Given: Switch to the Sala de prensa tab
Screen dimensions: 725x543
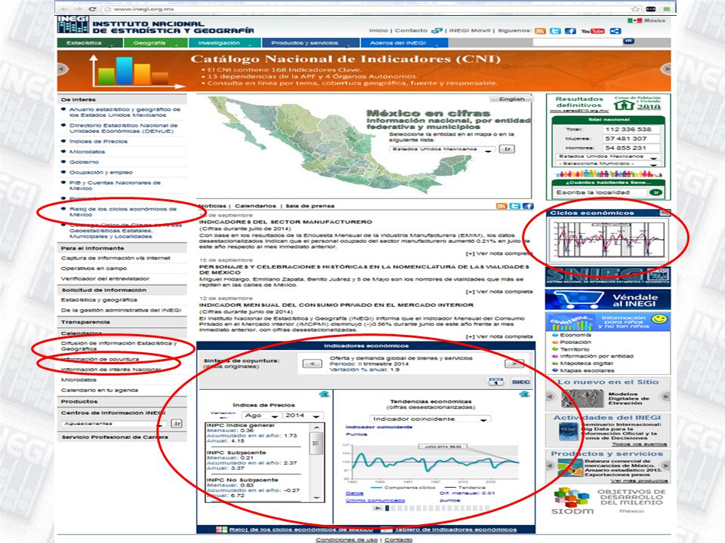Looking at the screenshot, I should [x=310, y=206].
